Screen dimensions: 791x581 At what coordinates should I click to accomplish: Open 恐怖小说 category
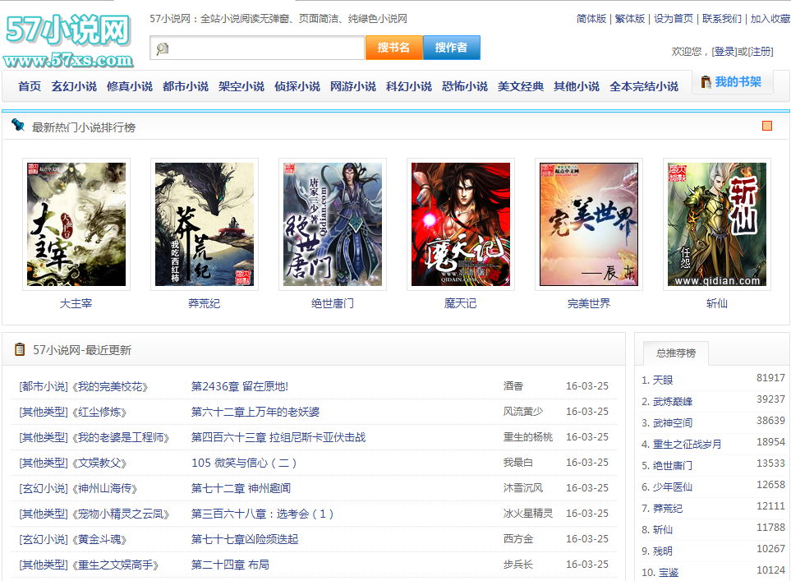tap(465, 86)
